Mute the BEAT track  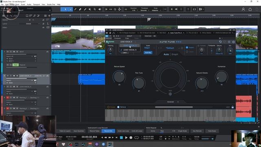[x=7, y=52]
